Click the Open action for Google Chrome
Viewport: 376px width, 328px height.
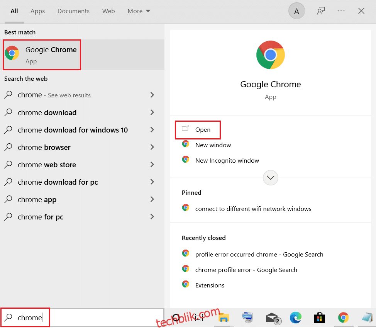(203, 130)
